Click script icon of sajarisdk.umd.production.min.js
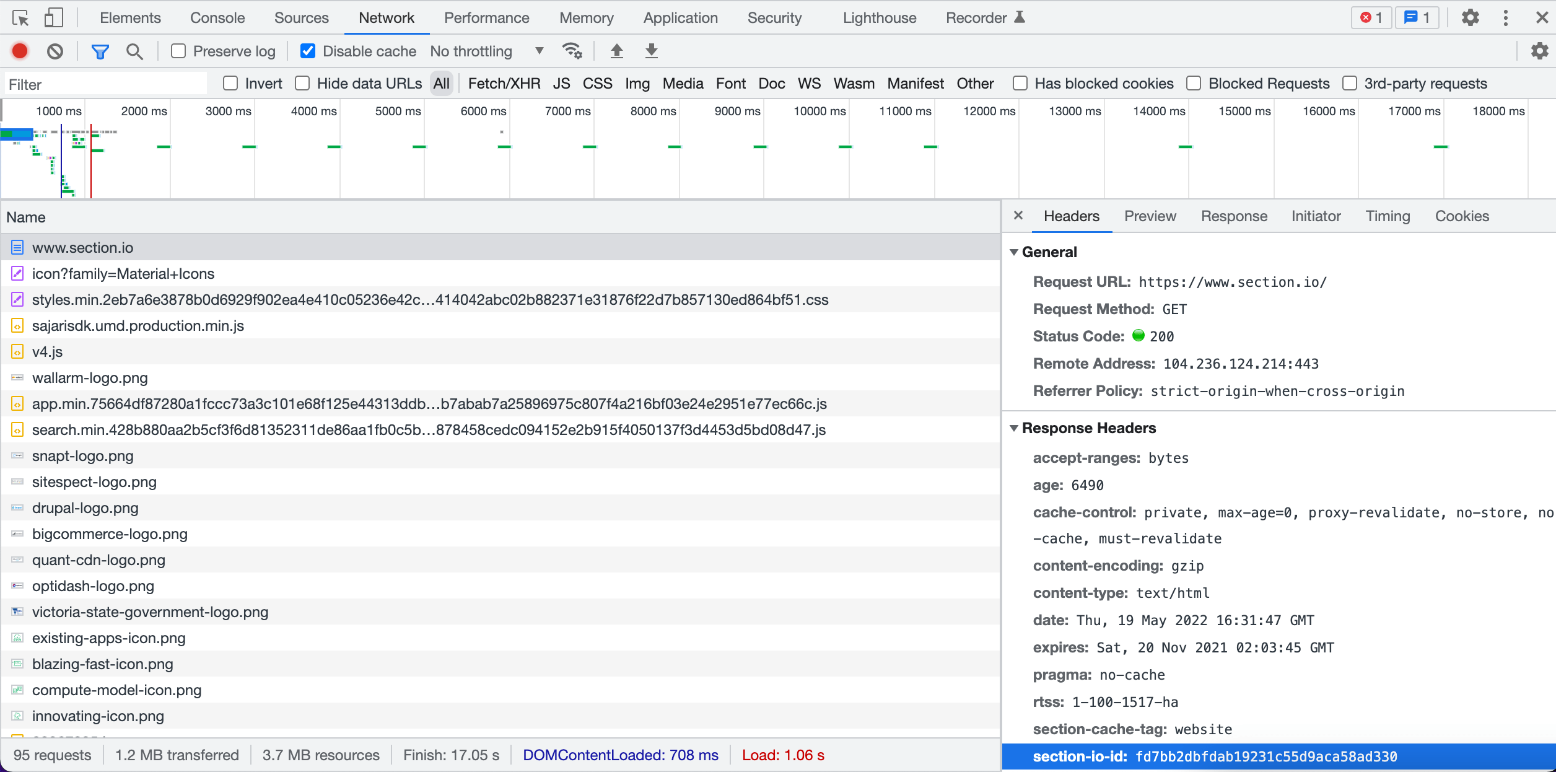Viewport: 1556px width, 772px height. pos(17,326)
